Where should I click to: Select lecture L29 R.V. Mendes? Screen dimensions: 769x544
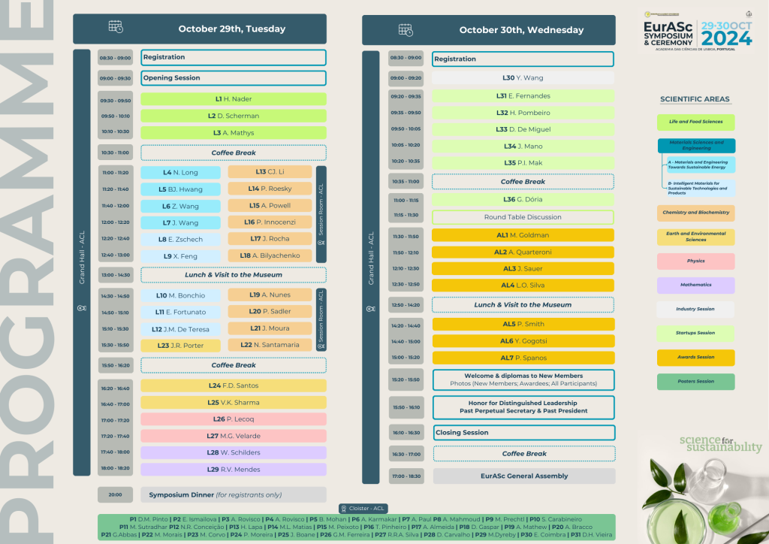[234, 470]
